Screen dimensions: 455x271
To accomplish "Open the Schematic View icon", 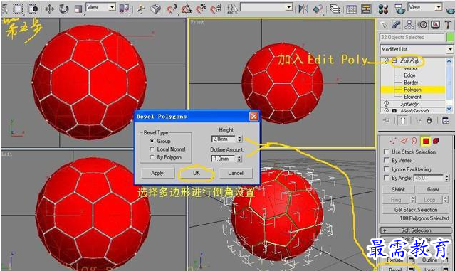I will click(366, 9).
